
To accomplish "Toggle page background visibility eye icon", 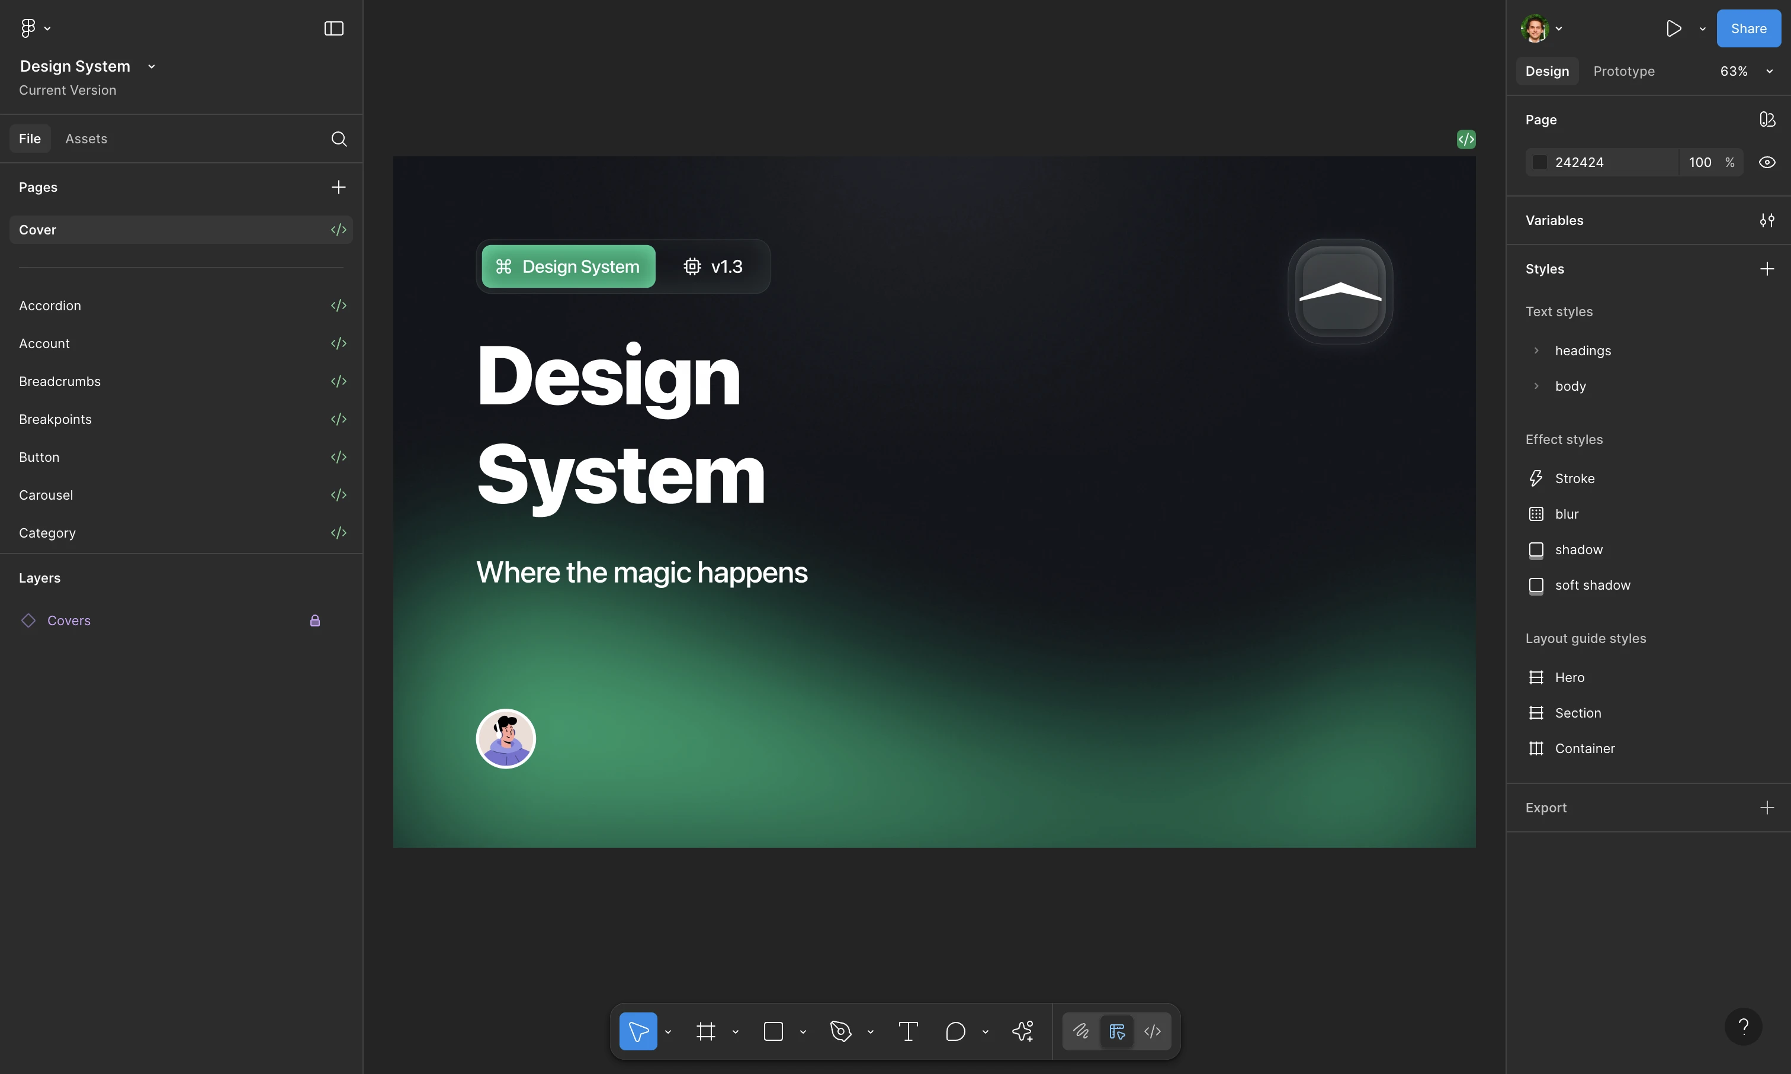I will (1766, 162).
